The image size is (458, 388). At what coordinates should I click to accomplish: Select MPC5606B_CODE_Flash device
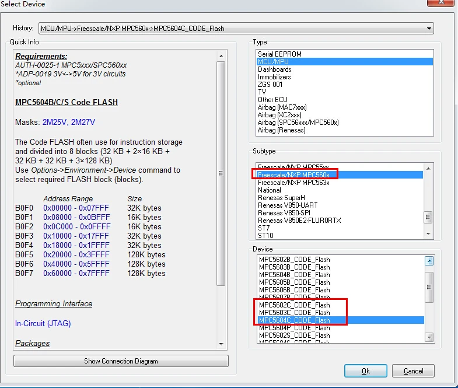[341, 290]
